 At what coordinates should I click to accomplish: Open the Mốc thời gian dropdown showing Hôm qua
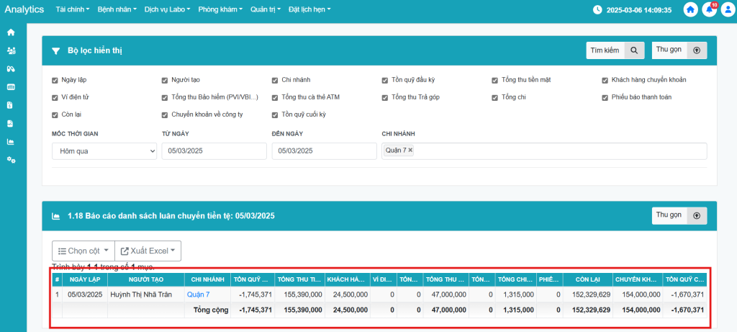click(104, 151)
